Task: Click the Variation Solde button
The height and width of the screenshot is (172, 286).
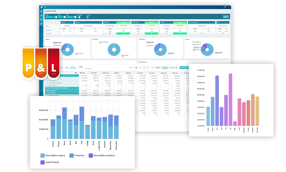Action: click(174, 67)
